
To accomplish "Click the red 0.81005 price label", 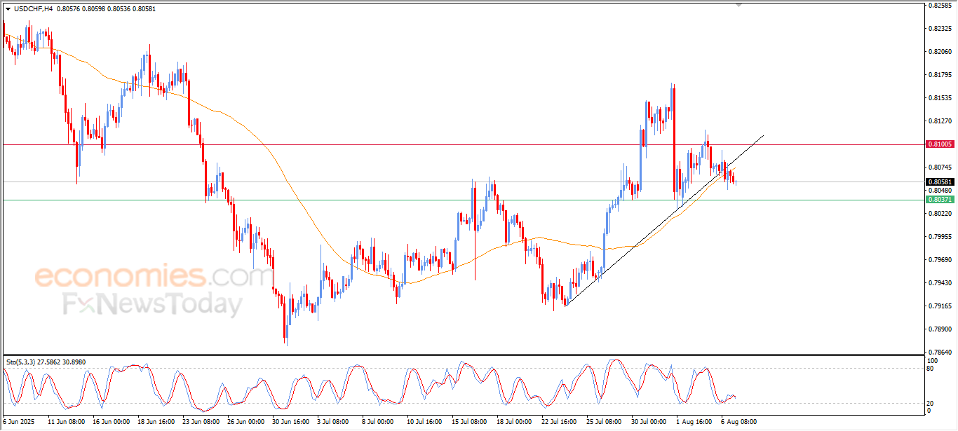I will click(940, 144).
